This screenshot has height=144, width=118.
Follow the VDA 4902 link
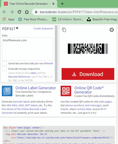coord(12,105)
